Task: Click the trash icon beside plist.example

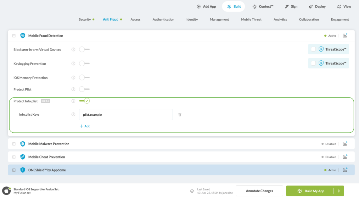Action: click(x=180, y=115)
